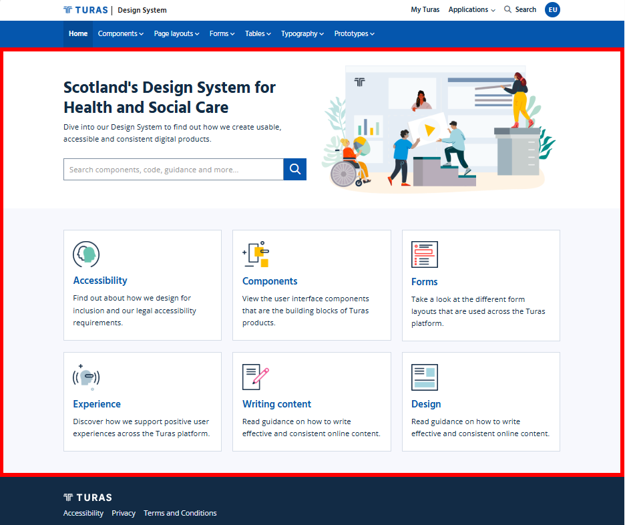Expand the Components navigation dropdown
The image size is (625, 525).
(x=121, y=34)
